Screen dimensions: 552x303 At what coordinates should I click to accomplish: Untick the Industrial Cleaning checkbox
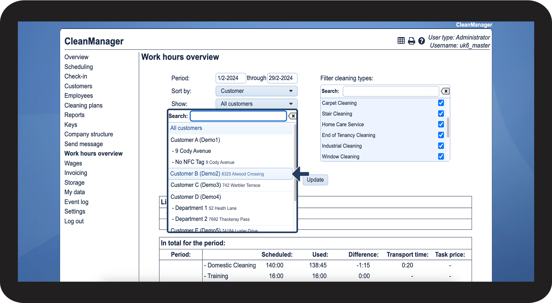point(441,146)
